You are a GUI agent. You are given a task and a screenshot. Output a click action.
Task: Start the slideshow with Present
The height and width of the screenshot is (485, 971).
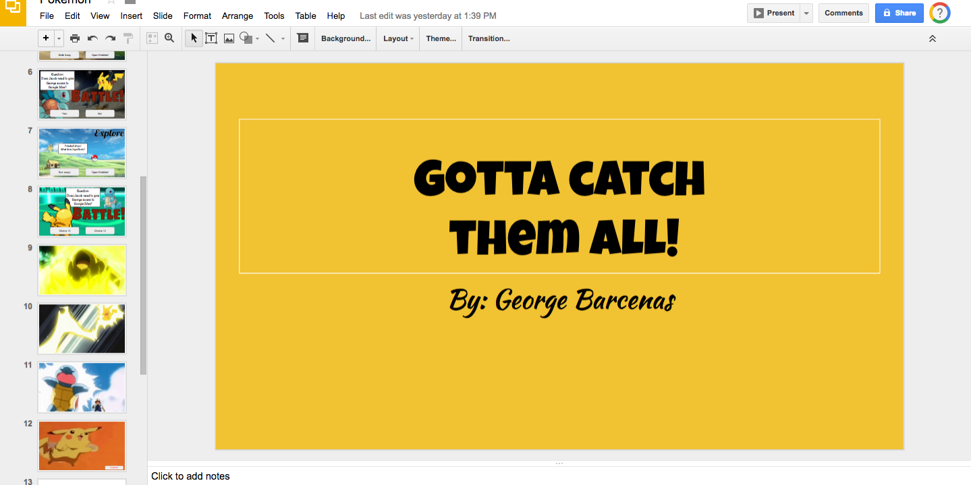coord(773,13)
